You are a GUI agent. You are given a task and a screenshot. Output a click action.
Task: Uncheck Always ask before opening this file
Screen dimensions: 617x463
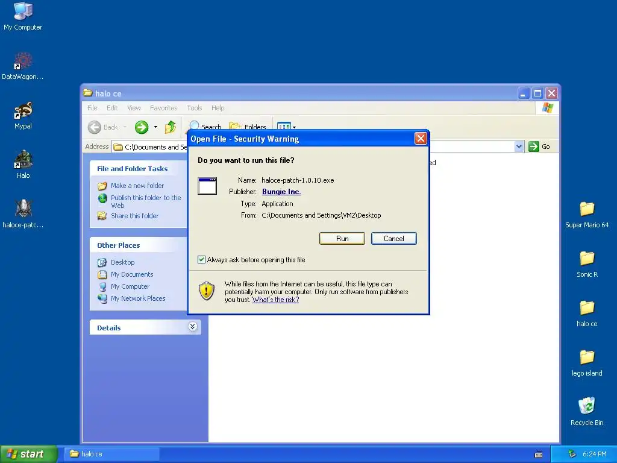click(201, 259)
